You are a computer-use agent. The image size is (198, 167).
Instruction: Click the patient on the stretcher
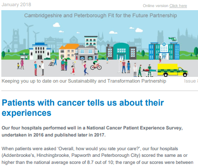pos(149,70)
